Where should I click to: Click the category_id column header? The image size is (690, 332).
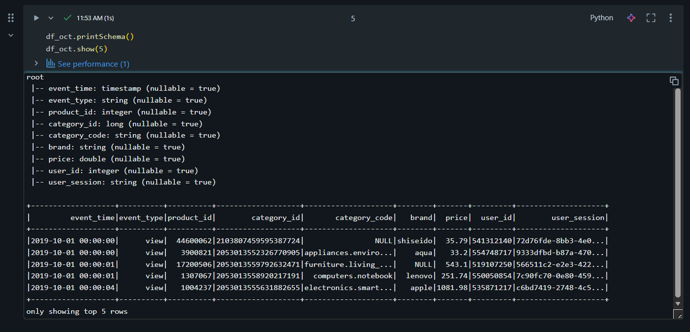(276, 218)
